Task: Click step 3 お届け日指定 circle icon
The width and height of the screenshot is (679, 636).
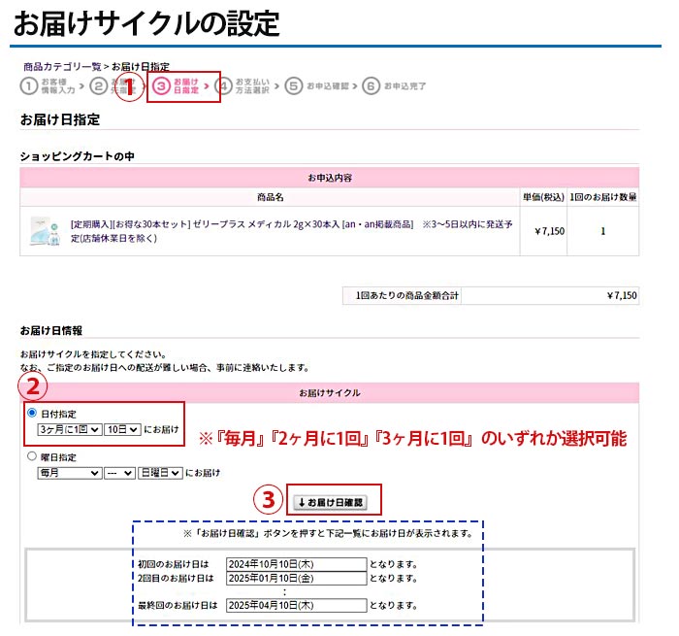Action: pyautogui.click(x=161, y=85)
